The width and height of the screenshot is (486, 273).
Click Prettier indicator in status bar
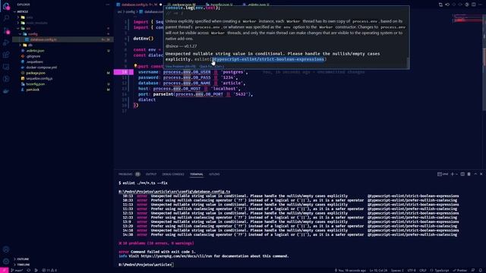point(460,270)
